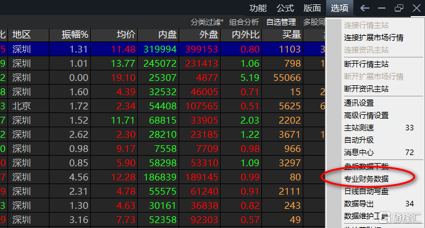Click the restore window icon
The height and width of the screenshot is (228, 425).
pyautogui.click(x=399, y=8)
